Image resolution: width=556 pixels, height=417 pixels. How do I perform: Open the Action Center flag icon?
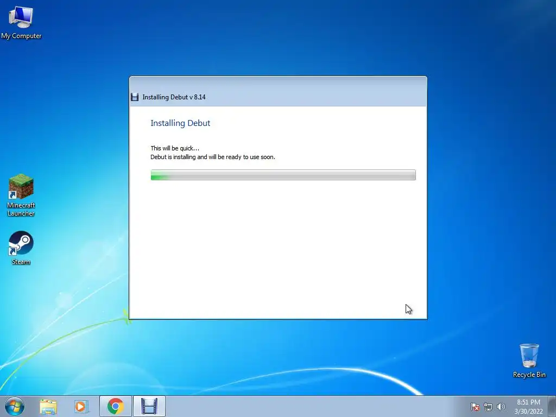(x=475, y=407)
